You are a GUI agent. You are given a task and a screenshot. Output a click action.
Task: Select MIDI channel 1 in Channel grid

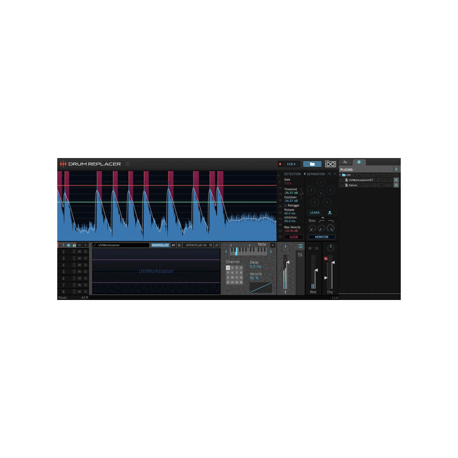pos(228,267)
